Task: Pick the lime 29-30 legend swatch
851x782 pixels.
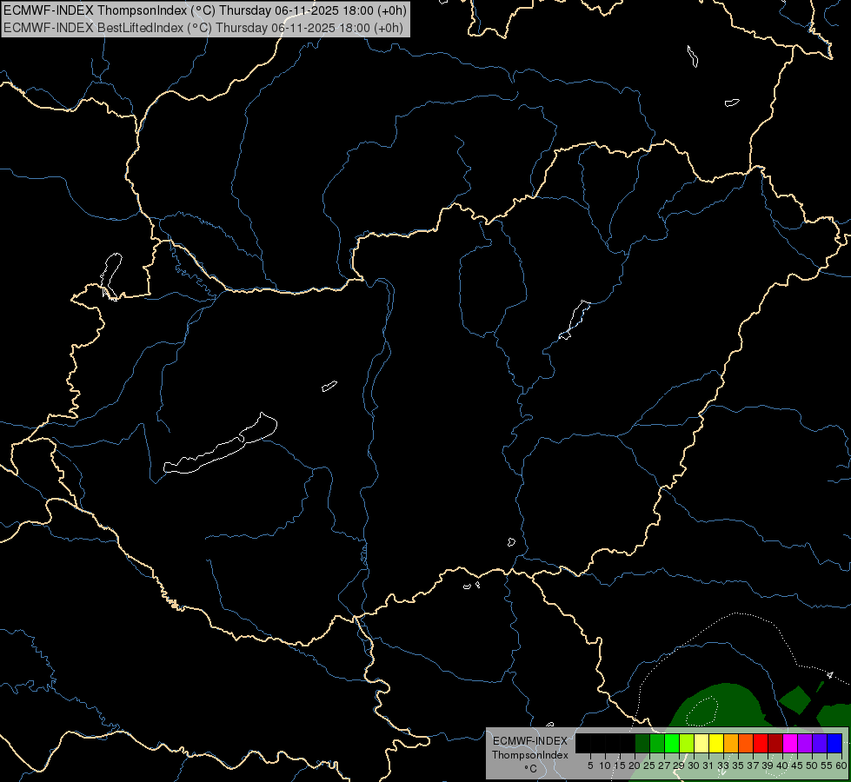Action: 687,744
